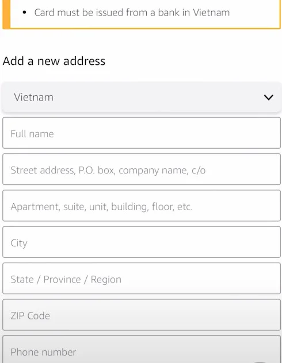Click the 'Phone number' placeholder label
This screenshot has width=282, height=363.
click(x=43, y=352)
